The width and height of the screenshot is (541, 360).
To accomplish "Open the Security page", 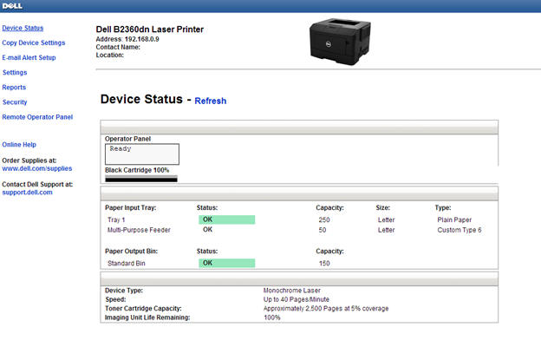I will point(15,101).
